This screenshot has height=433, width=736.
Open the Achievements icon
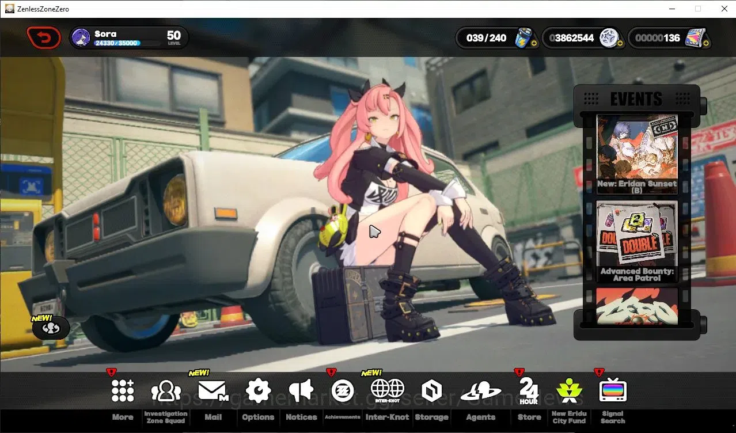pyautogui.click(x=343, y=391)
